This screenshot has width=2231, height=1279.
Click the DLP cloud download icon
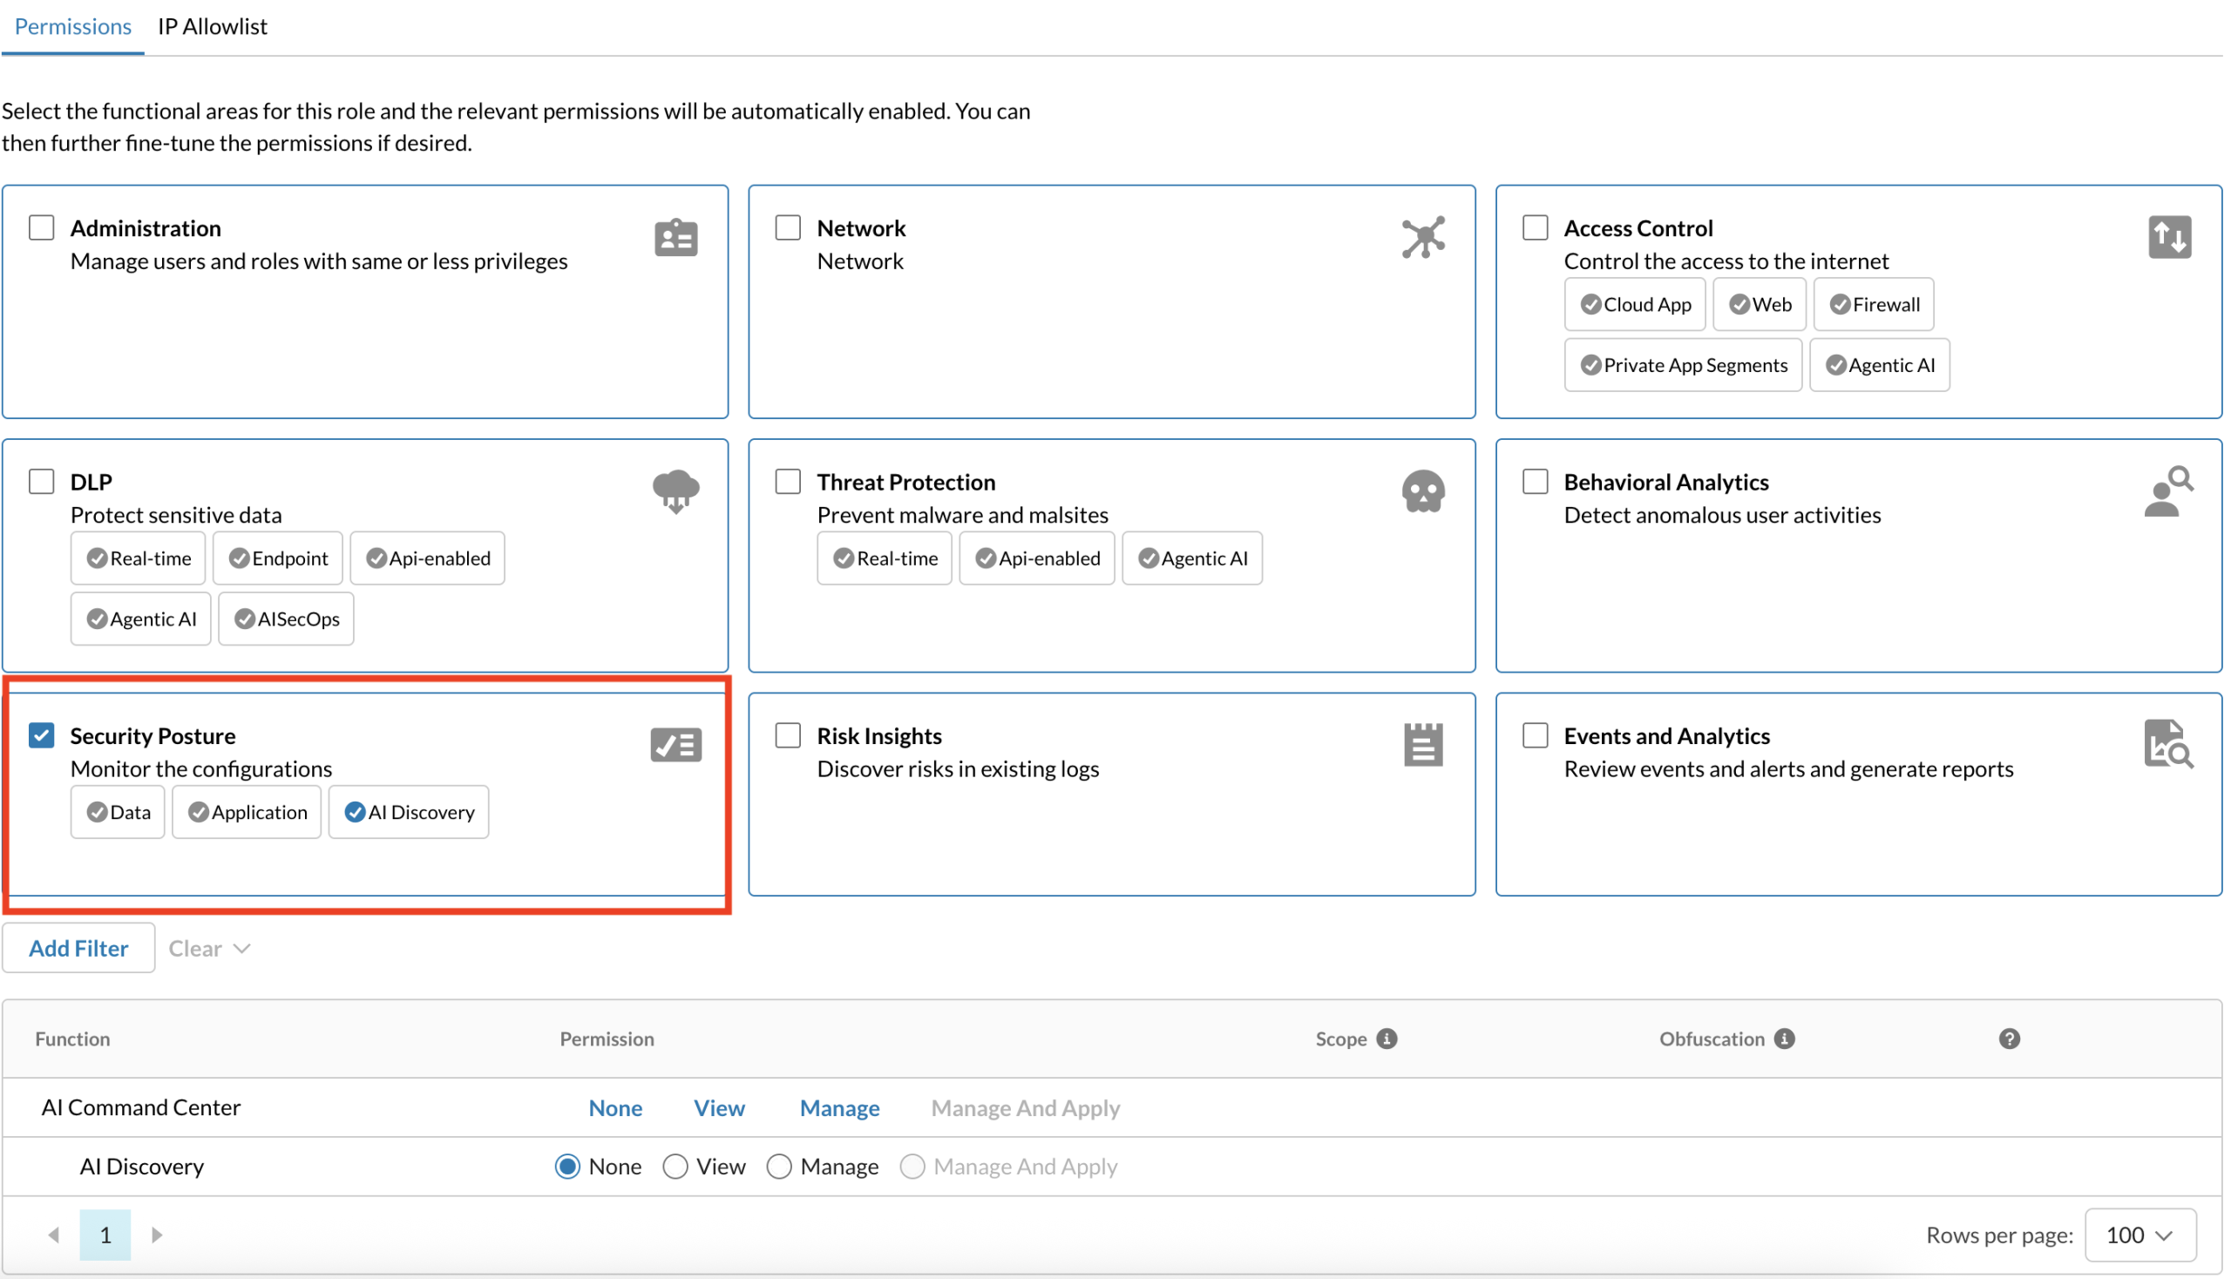click(675, 491)
